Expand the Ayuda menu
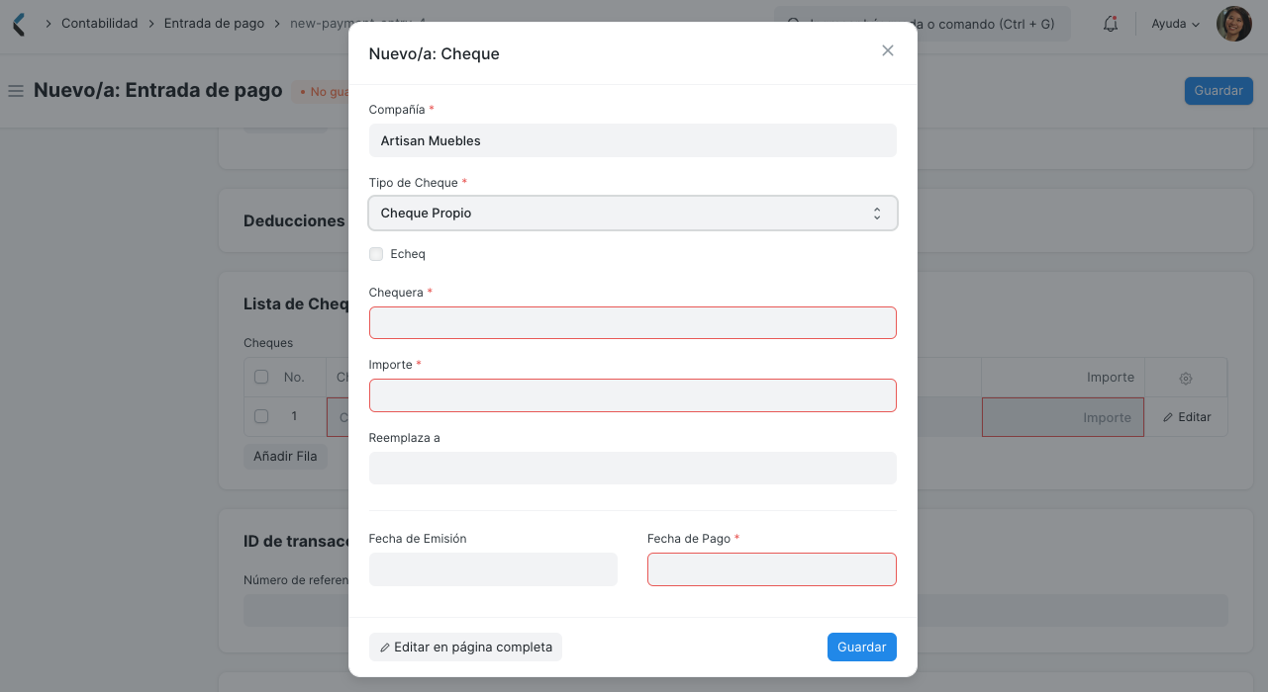 click(1173, 23)
